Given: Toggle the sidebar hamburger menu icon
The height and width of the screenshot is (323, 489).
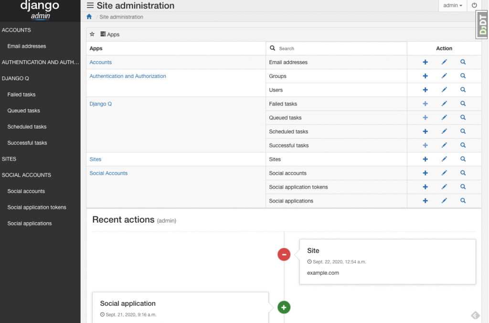Looking at the screenshot, I should point(90,5).
